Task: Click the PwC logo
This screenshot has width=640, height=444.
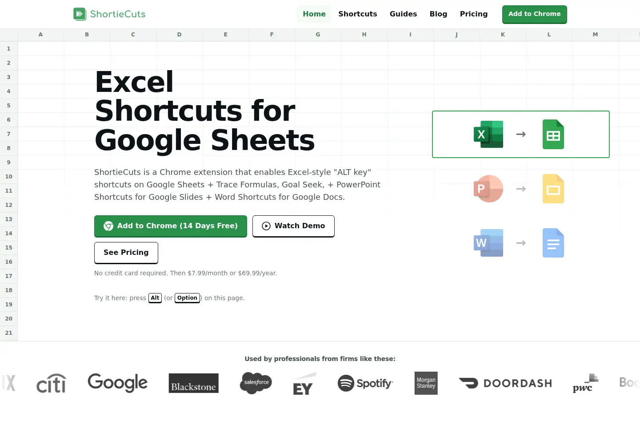Action: (585, 383)
